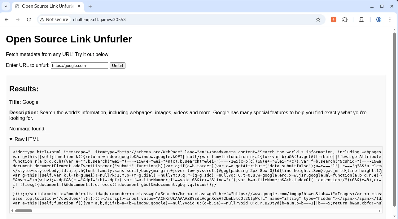Click the URL to unfurl input field
Image resolution: width=398 pixels, height=219 pixels.
point(79,66)
